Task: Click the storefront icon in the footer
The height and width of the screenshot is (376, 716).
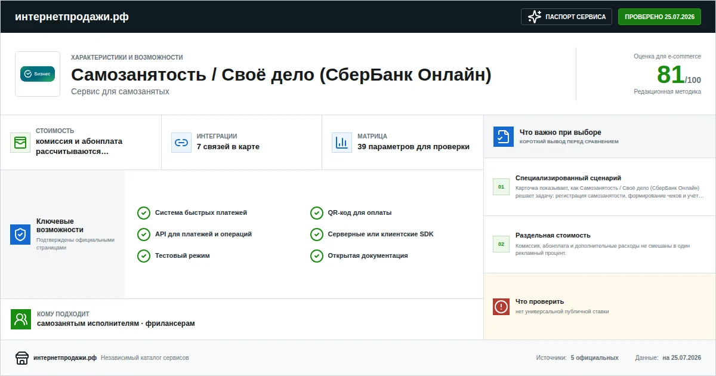Action: pos(22,358)
